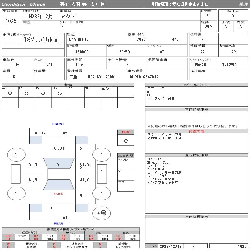This screenshot has height=250, width=250.
Task: Click the front-left tire oval marked 3
Action: tap(15, 155)
